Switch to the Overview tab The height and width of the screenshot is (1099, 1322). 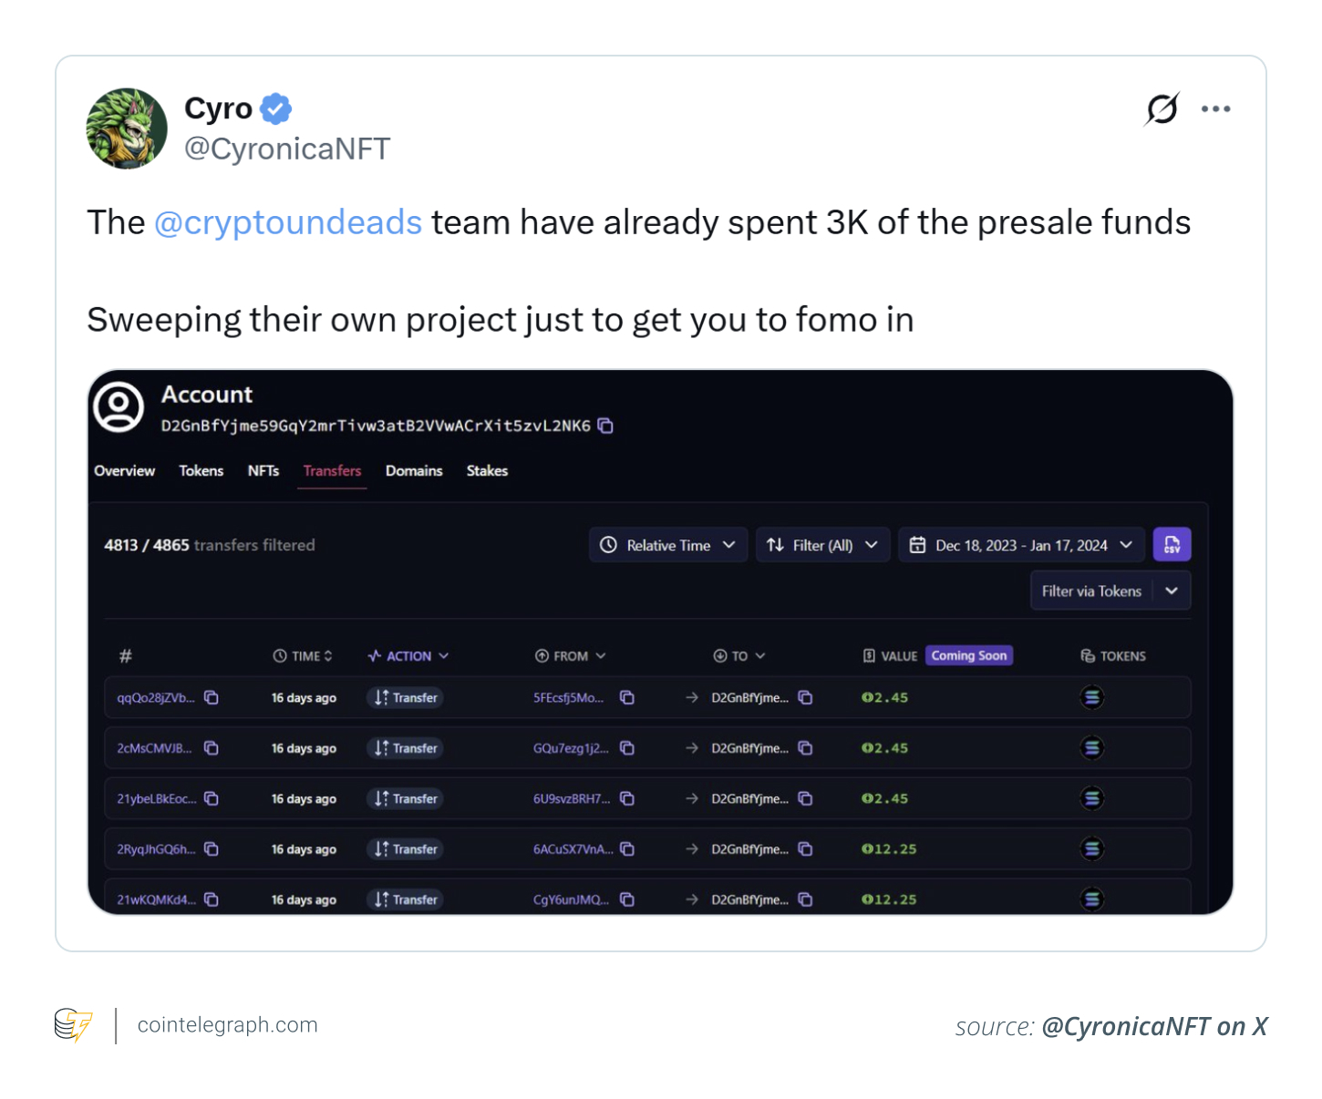point(124,471)
